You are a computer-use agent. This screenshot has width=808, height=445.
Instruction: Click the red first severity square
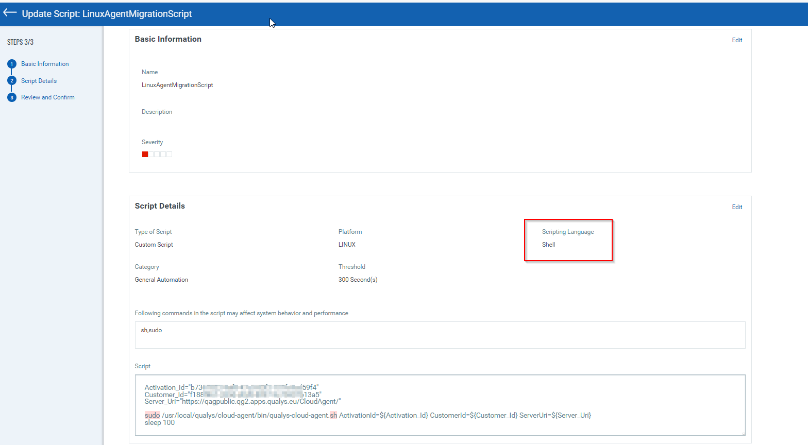point(145,155)
